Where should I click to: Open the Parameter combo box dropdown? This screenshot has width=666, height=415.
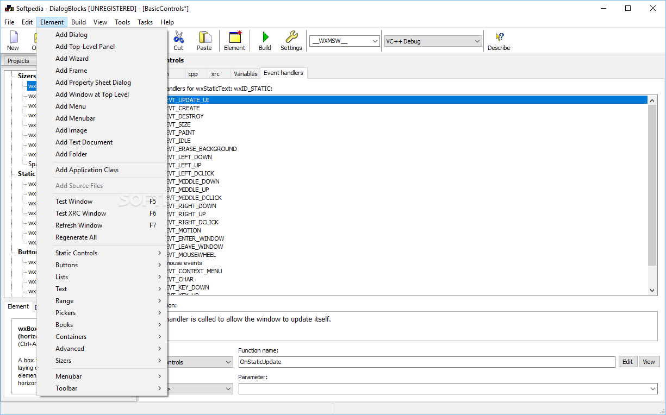652,389
